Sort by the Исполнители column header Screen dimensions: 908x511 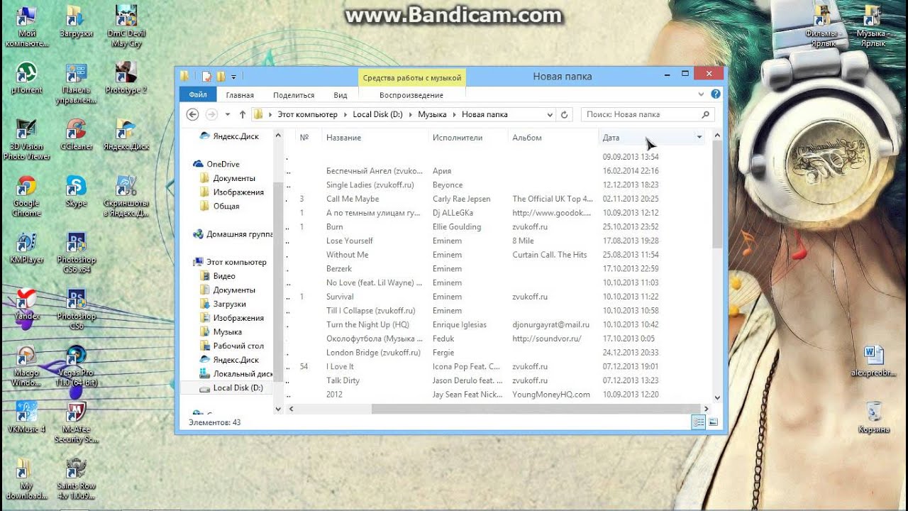(x=467, y=137)
